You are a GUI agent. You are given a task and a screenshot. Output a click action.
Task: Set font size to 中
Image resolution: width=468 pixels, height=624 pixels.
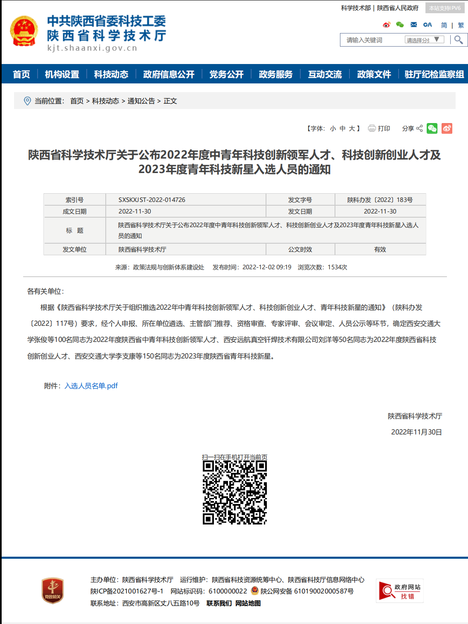click(342, 128)
